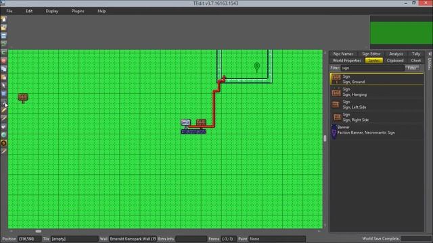Image resolution: width=433 pixels, height=243 pixels.
Task: Click the Save World disk icon
Action: [4, 36]
